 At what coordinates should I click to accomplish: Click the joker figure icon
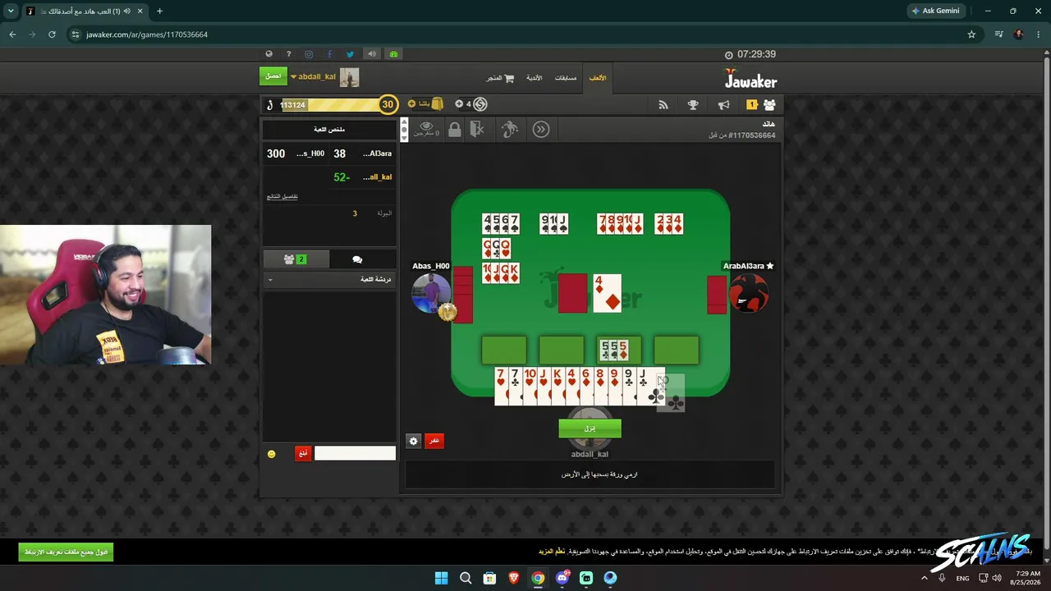point(510,129)
